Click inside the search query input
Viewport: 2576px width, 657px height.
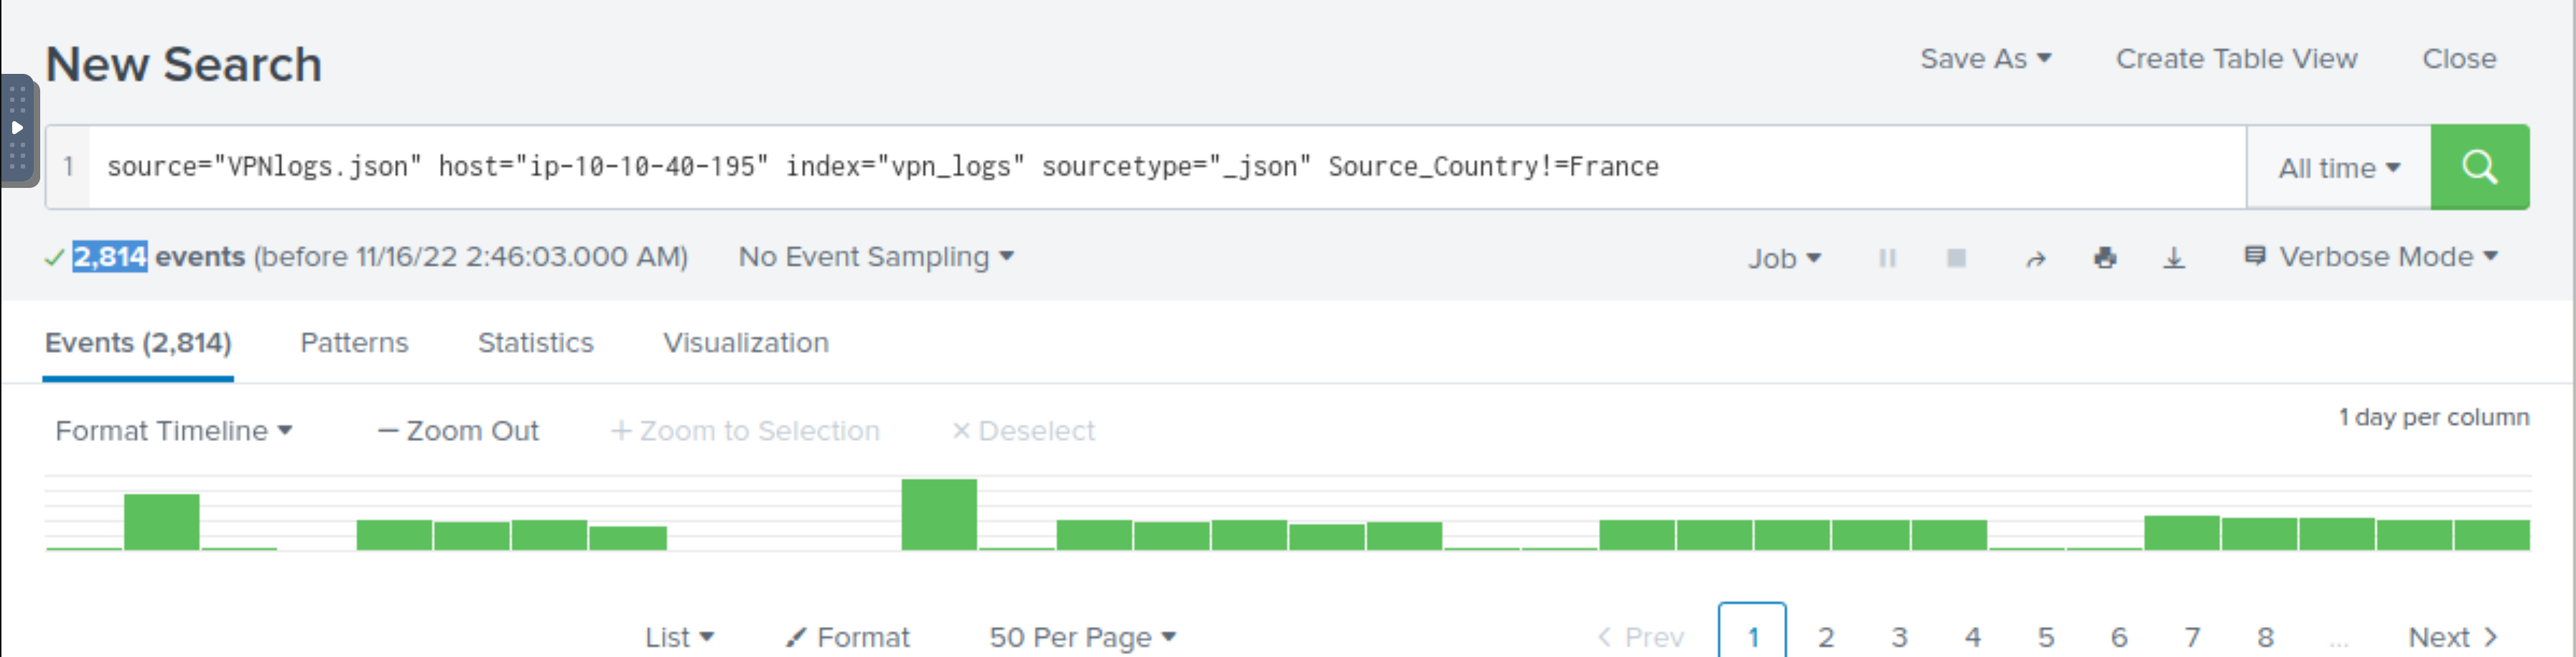tap(1167, 166)
